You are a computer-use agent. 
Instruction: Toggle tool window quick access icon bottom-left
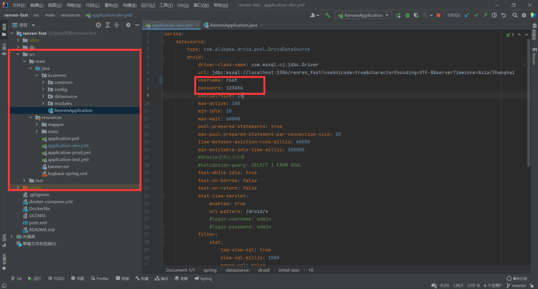4,285
